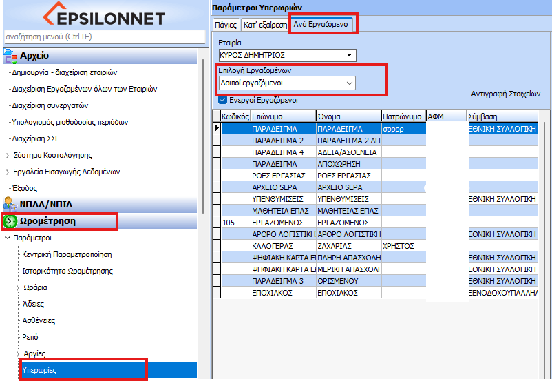This screenshot has height=381, width=552.
Task: Sort by the Σύμβαση column header
Action: tap(502, 116)
